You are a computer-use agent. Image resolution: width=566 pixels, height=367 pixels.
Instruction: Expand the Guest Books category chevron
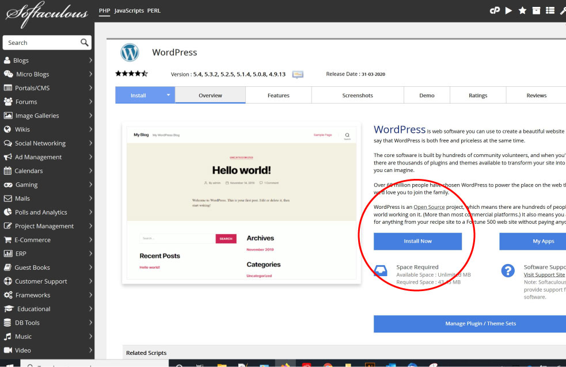pyautogui.click(x=90, y=267)
